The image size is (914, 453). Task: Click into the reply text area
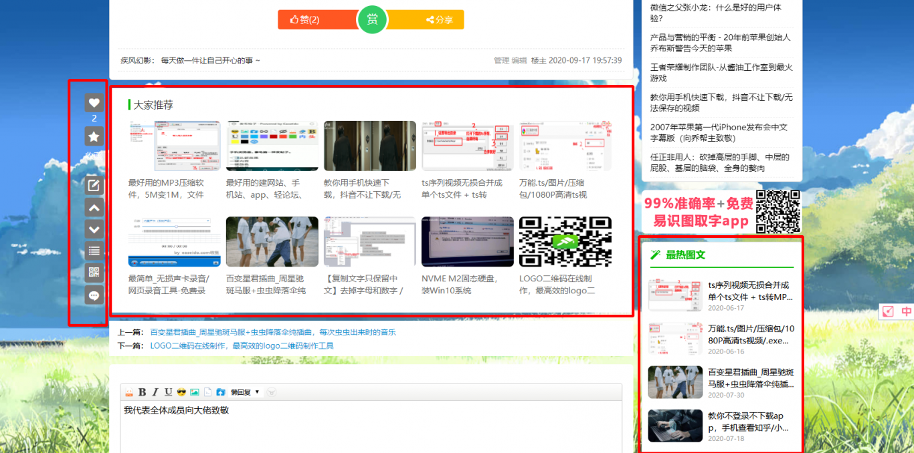click(x=371, y=428)
